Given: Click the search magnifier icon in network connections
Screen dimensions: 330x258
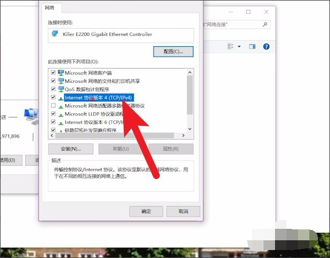Looking at the screenshot, I should click(x=265, y=25).
